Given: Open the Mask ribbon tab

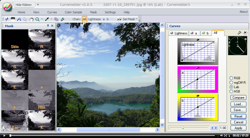Looking at the screenshot, I should [x=93, y=12].
